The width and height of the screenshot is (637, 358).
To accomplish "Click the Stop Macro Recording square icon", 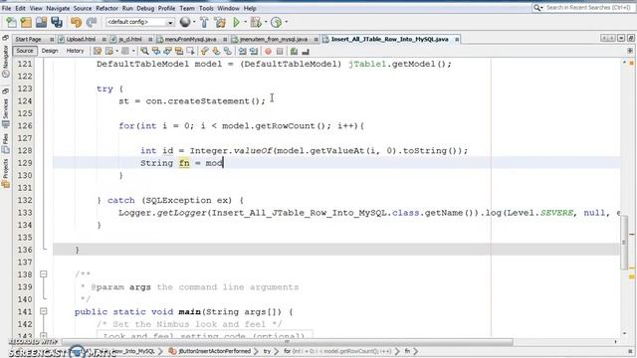I will coord(280,51).
